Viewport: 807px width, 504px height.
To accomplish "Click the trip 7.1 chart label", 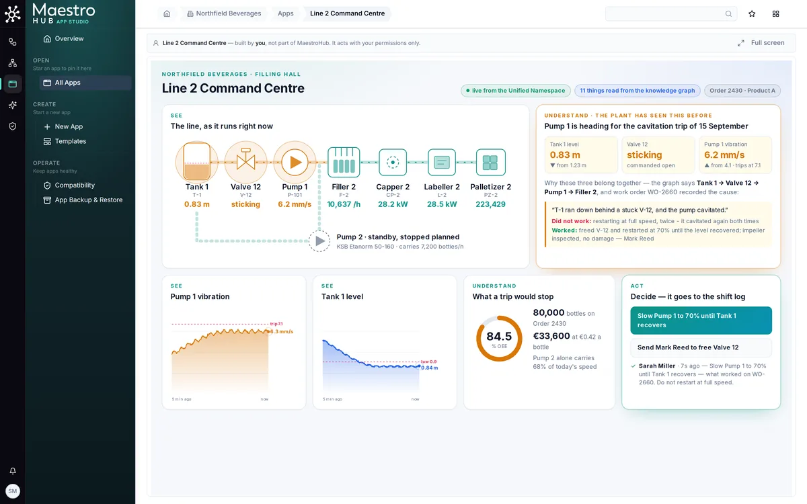I will (276, 324).
